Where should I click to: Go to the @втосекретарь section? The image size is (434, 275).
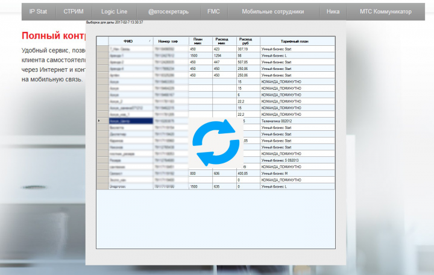click(x=168, y=11)
